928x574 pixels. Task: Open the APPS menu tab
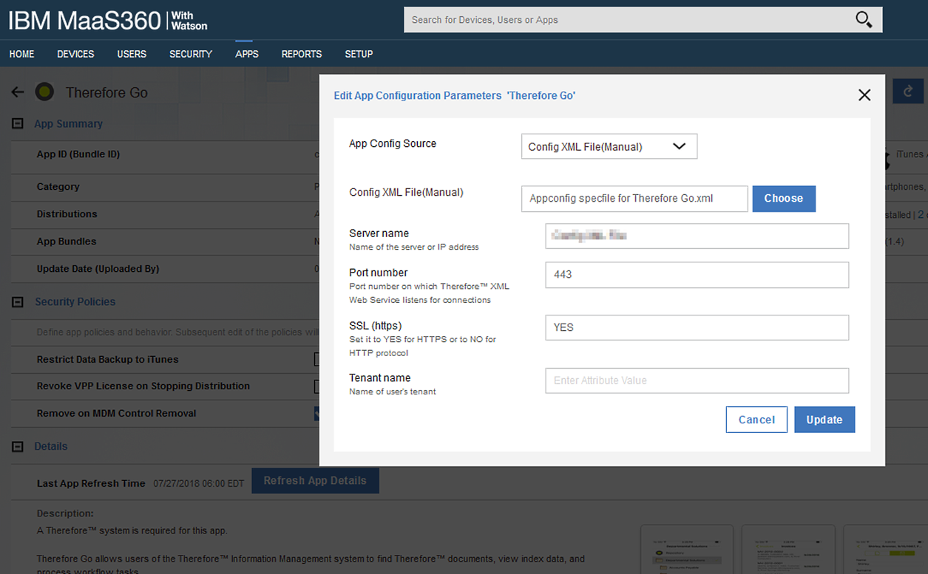(x=247, y=54)
